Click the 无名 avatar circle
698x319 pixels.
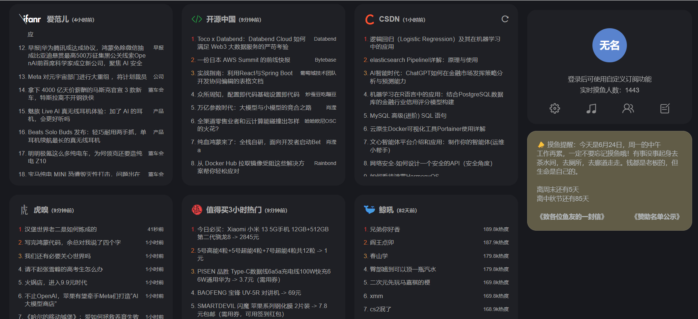(609, 45)
